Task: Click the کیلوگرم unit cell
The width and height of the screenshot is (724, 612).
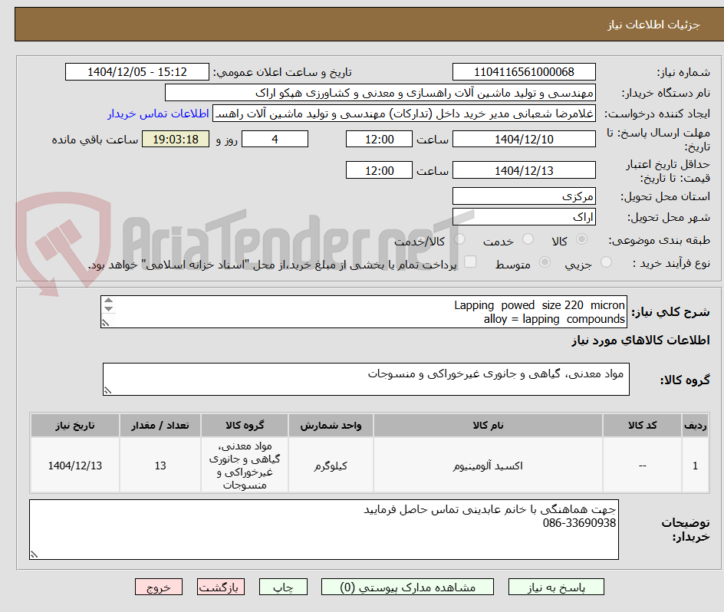Action: pos(331,466)
